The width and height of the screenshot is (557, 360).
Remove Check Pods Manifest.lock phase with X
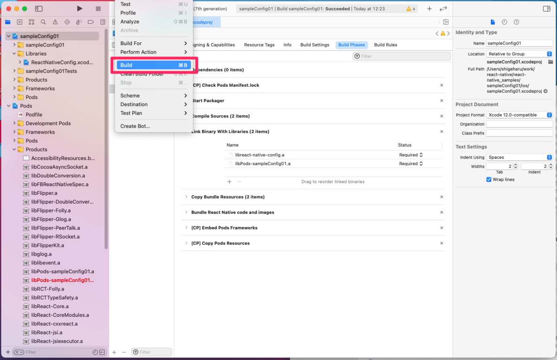click(441, 85)
